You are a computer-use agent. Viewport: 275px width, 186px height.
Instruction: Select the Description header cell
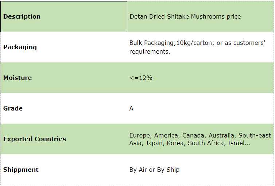tap(63, 16)
